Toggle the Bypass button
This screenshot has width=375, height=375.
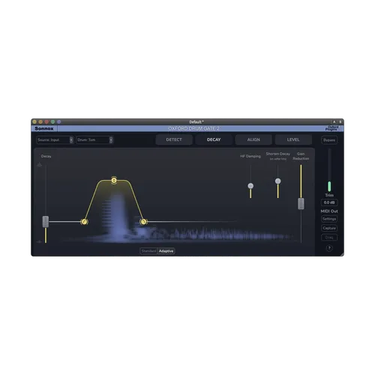point(329,140)
